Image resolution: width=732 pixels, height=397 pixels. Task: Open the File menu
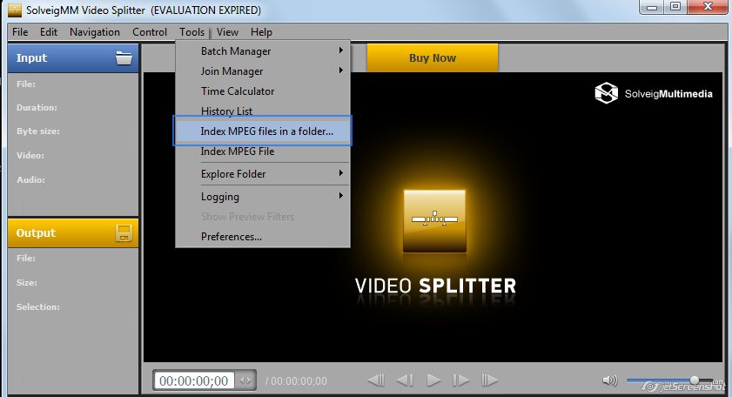pos(20,32)
